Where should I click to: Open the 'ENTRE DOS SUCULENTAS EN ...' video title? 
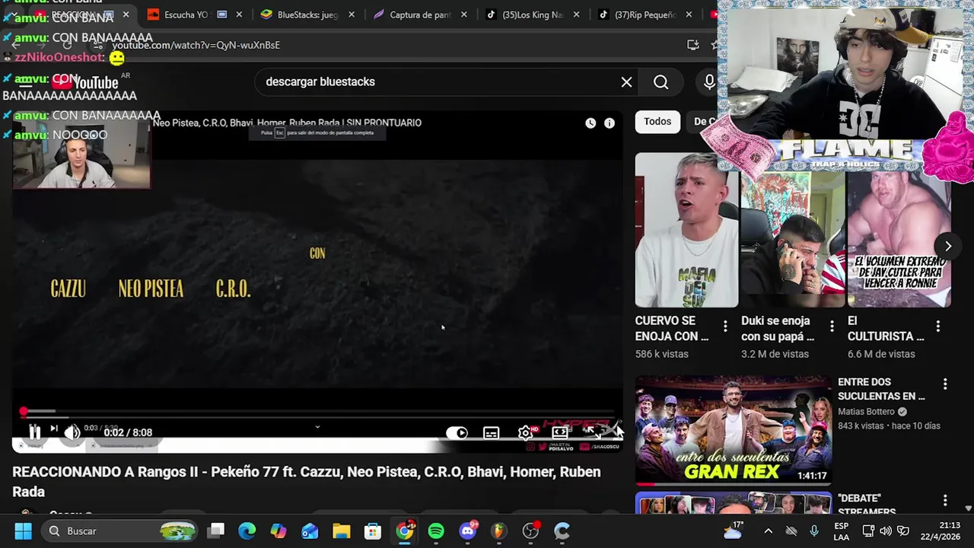pyautogui.click(x=881, y=389)
